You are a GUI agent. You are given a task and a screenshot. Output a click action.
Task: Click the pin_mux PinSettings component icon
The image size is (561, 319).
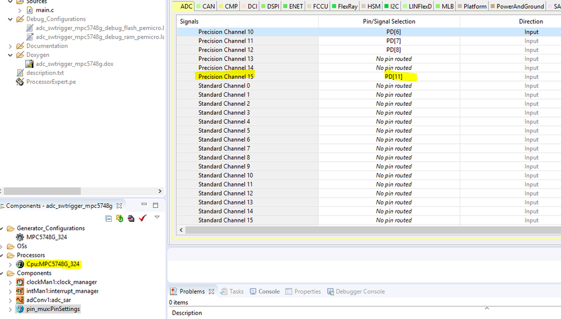[x=20, y=309]
